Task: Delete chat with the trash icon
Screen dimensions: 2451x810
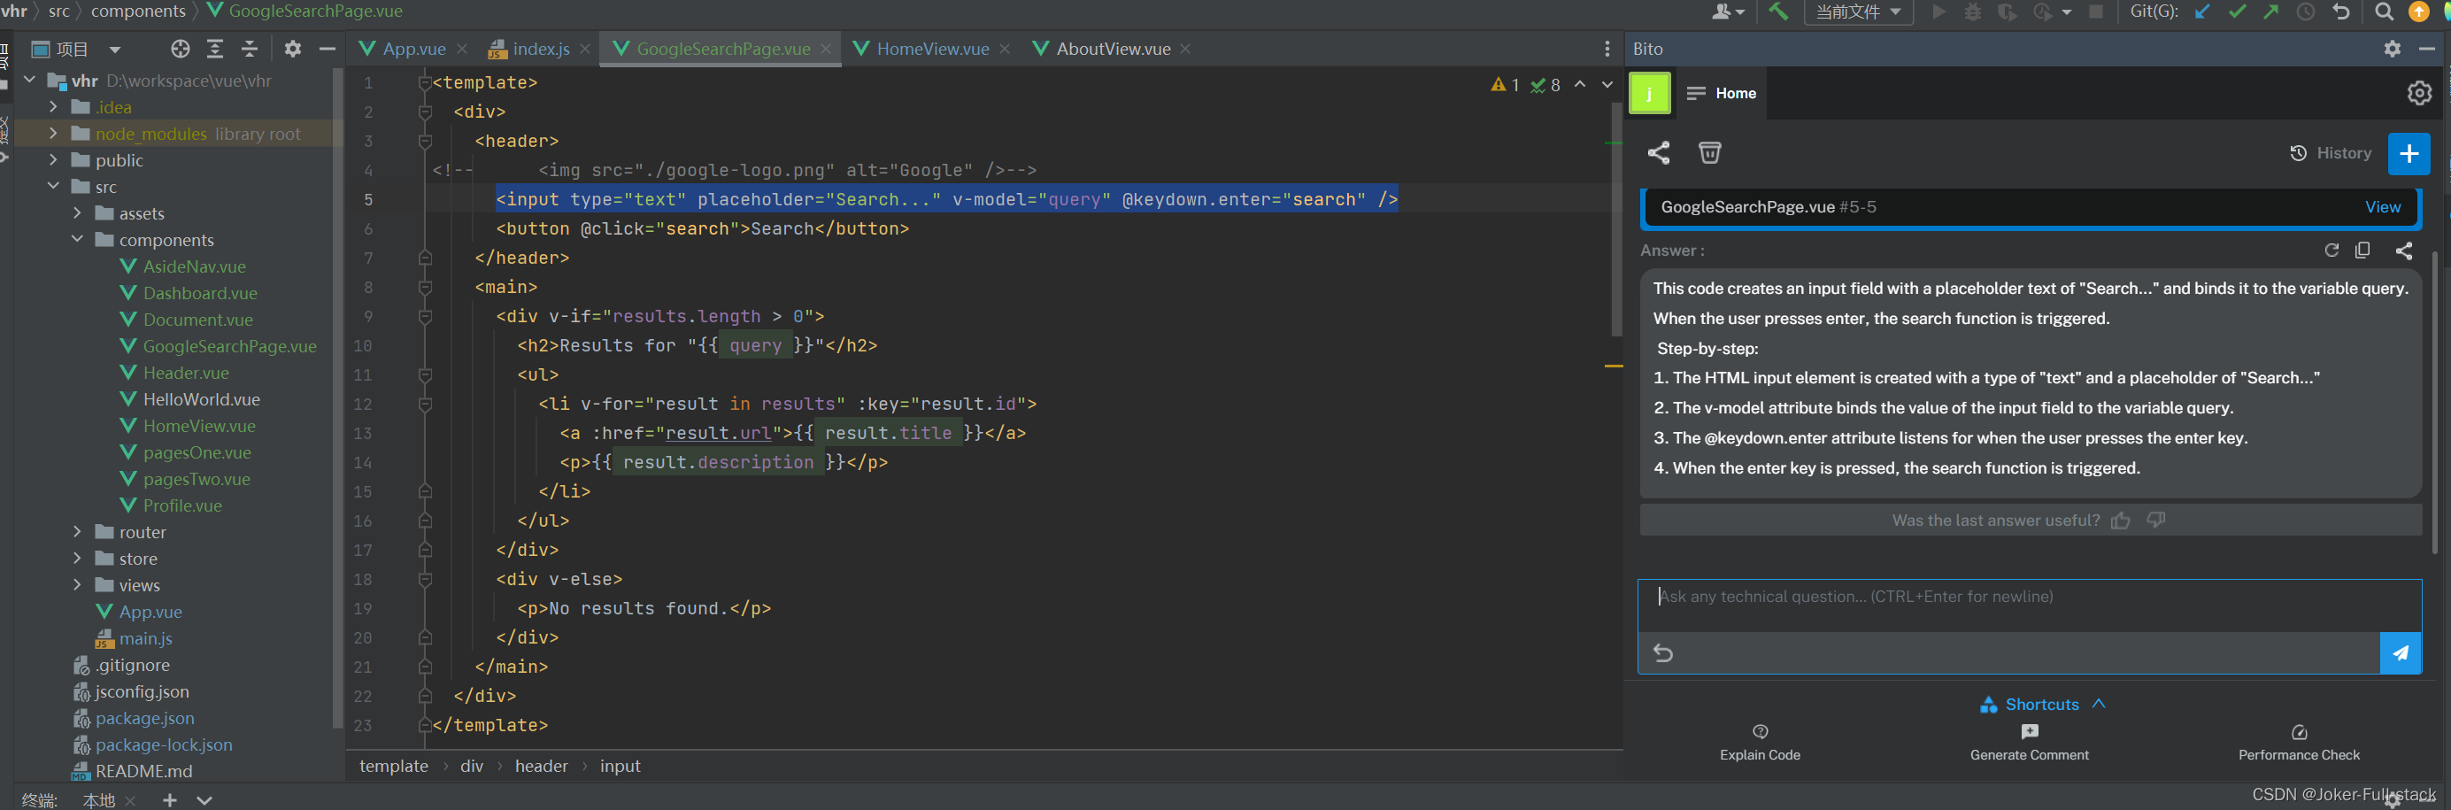Action: (x=1709, y=152)
